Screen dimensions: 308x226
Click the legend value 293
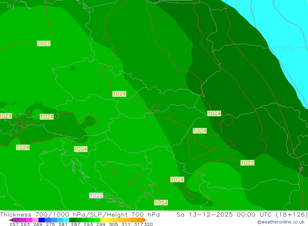pos(88,224)
